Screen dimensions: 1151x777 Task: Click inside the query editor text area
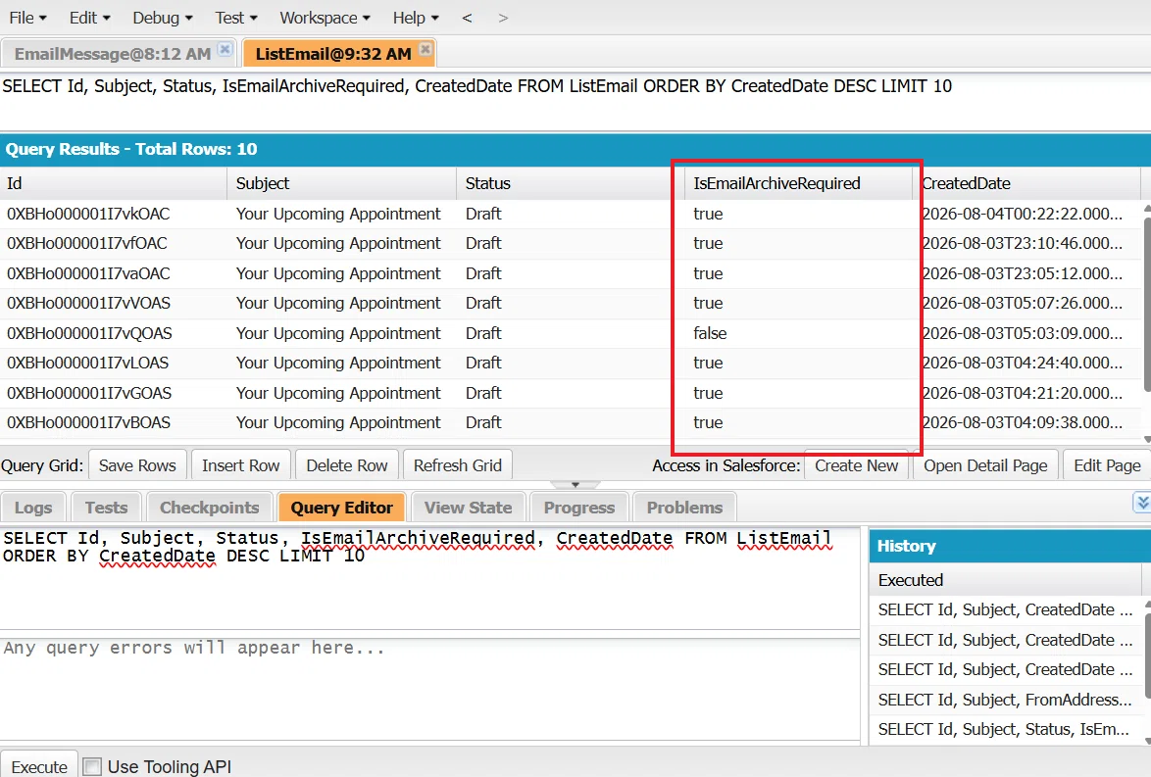[429, 577]
